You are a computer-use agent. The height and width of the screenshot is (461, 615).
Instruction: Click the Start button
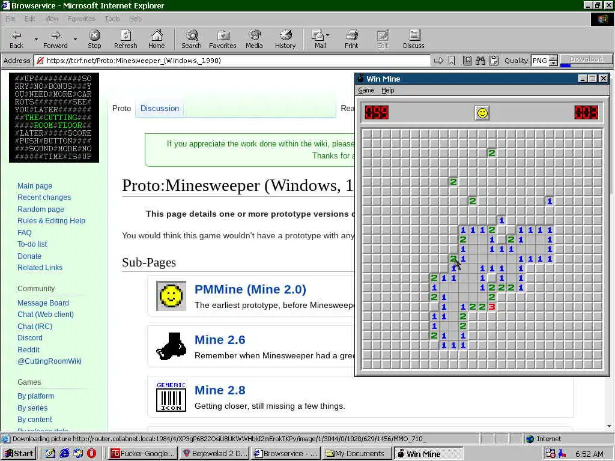19,453
